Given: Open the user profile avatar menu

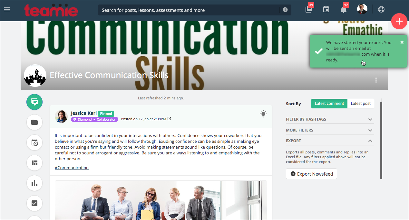Looking at the screenshot, I should [x=362, y=9].
